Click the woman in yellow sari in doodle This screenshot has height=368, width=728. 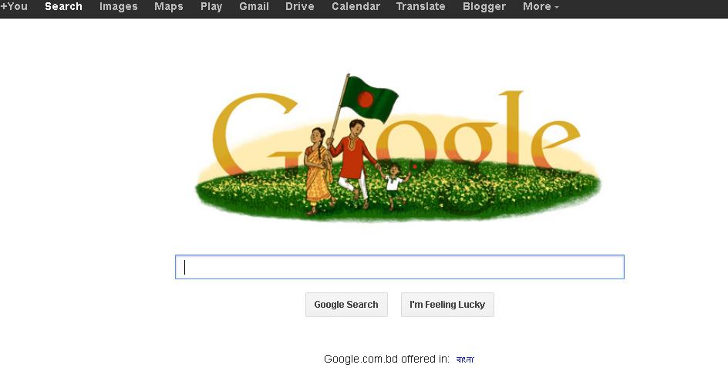pos(318,170)
